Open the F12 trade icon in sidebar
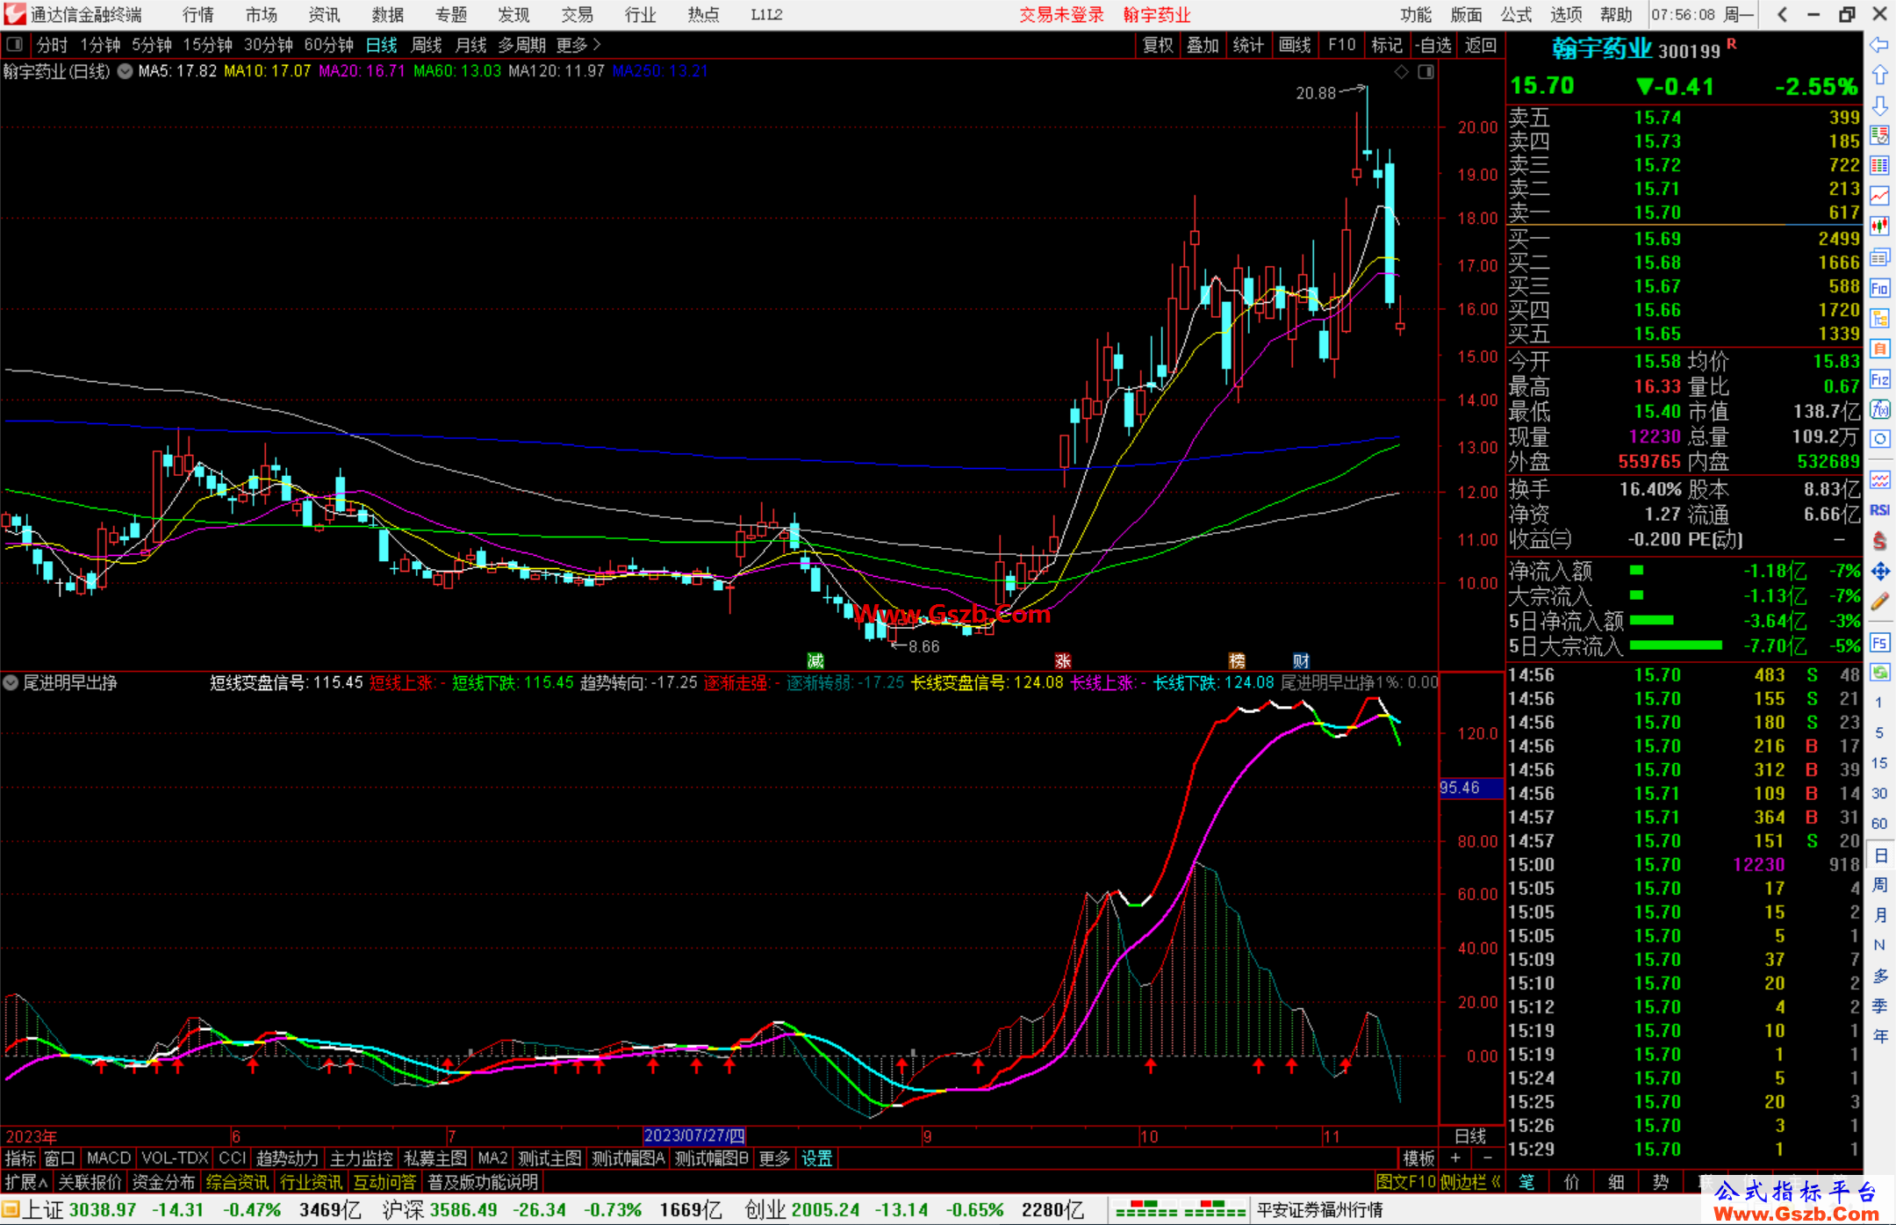Viewport: 1896px width, 1225px height. point(1879,379)
